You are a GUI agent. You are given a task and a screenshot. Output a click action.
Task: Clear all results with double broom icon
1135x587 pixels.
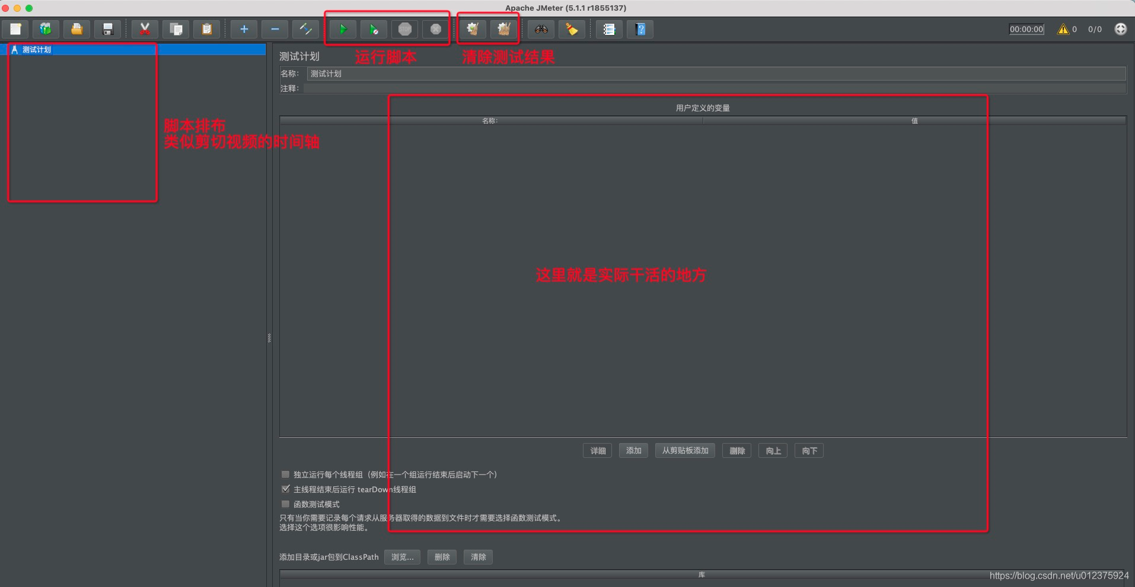tap(503, 29)
